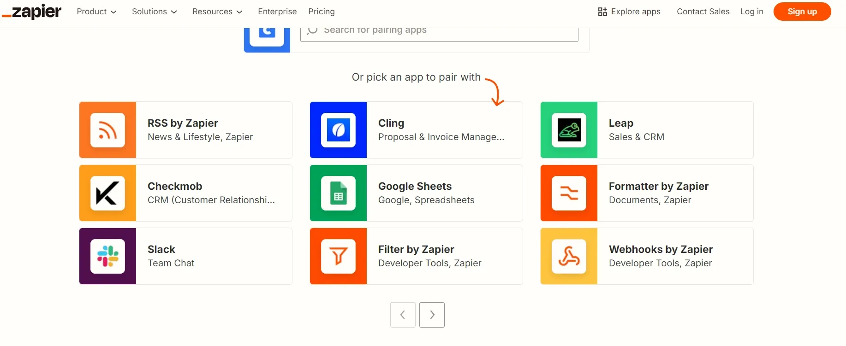Screen dimensions: 846x346
Task: Select the Slack logo icon
Action: pyautogui.click(x=107, y=256)
